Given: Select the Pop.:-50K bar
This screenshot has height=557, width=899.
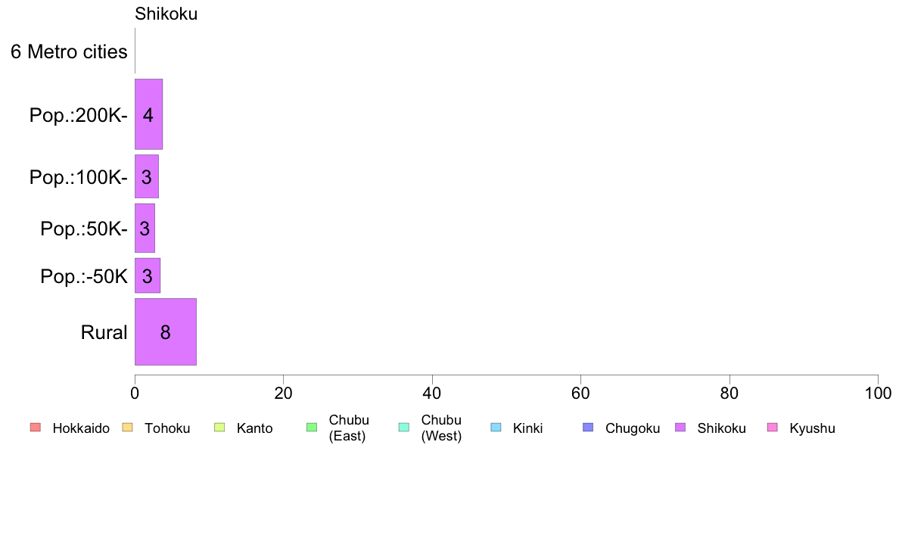Looking at the screenshot, I should point(148,275).
